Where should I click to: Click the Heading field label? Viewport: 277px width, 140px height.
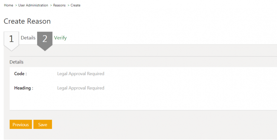pyautogui.click(x=24, y=88)
